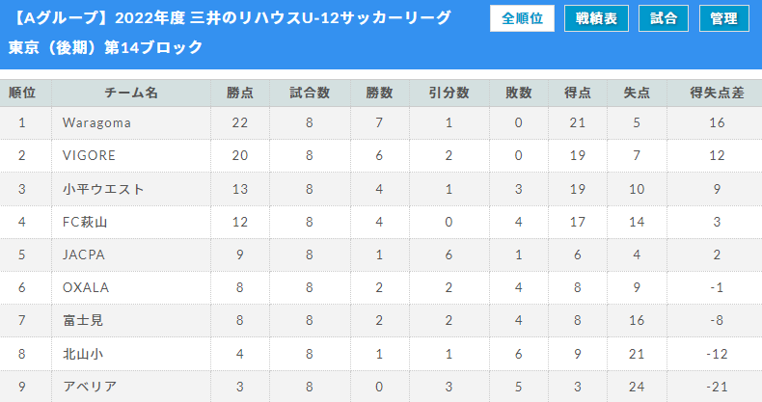762x402 pixels.
Task: Click the 勝点 column header
Action: pos(240,94)
